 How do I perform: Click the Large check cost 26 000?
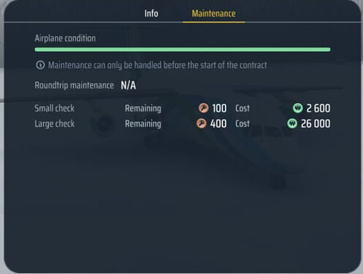(316, 123)
